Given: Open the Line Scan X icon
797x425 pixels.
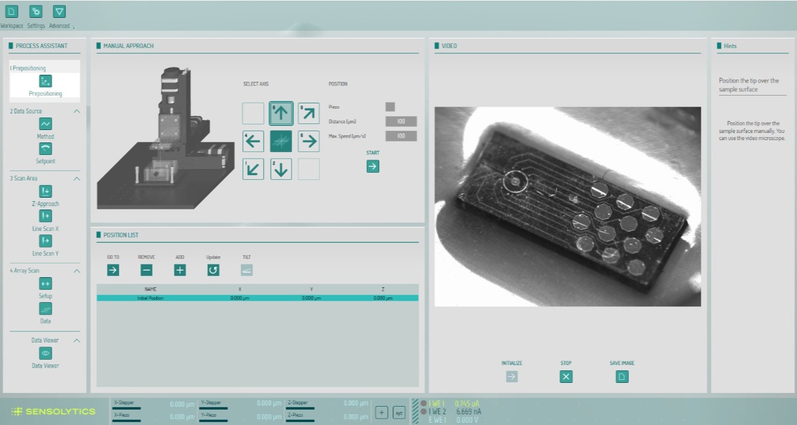Looking at the screenshot, I should [x=45, y=216].
